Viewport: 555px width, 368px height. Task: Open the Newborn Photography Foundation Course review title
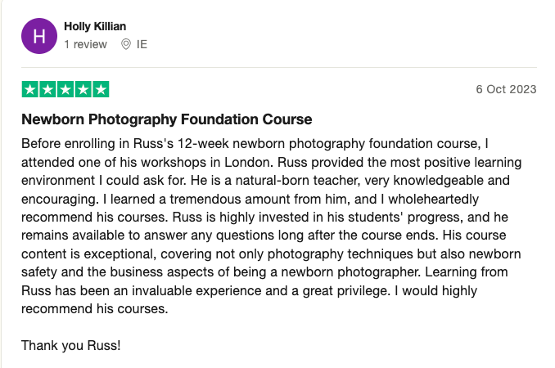pos(167,119)
